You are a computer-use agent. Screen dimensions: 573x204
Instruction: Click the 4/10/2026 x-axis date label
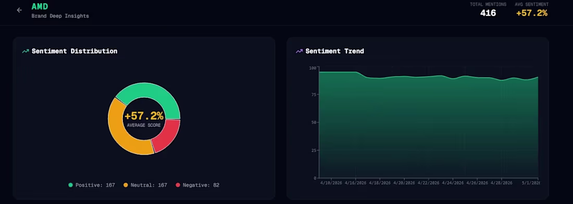[331, 183]
